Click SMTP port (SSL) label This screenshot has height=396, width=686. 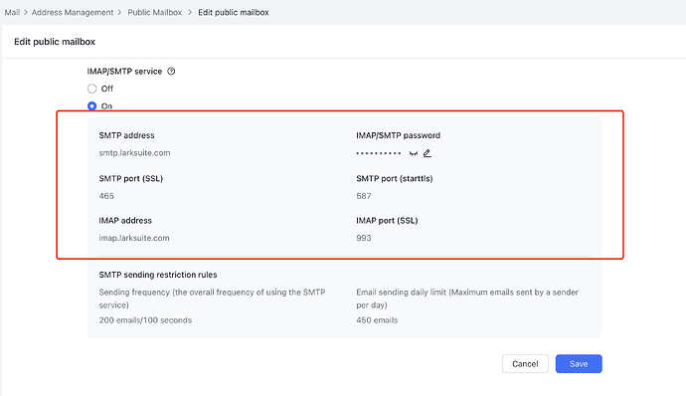tap(131, 178)
